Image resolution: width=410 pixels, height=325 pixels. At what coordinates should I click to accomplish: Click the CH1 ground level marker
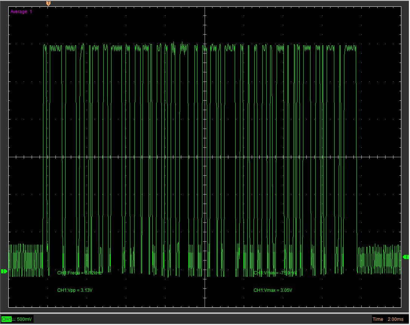point(4,271)
